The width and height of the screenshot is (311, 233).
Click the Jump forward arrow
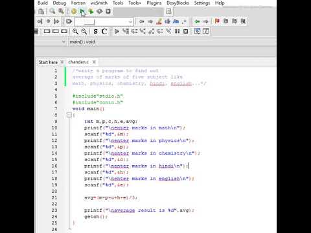[x=205, y=21]
